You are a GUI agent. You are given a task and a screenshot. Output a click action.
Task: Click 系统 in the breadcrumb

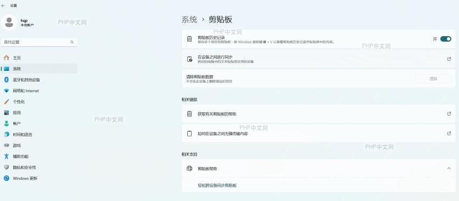tap(189, 20)
